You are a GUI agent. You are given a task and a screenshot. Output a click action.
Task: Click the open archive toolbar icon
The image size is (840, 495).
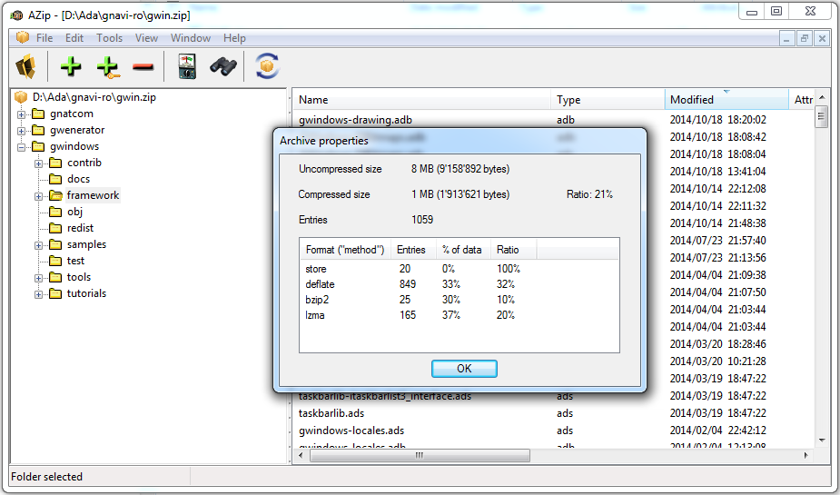click(25, 66)
